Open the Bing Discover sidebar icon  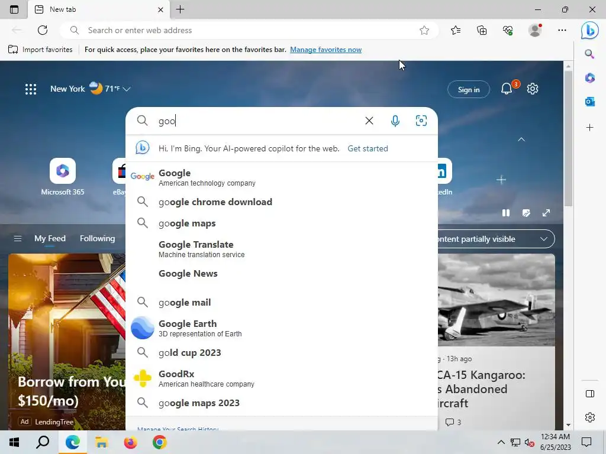589,30
